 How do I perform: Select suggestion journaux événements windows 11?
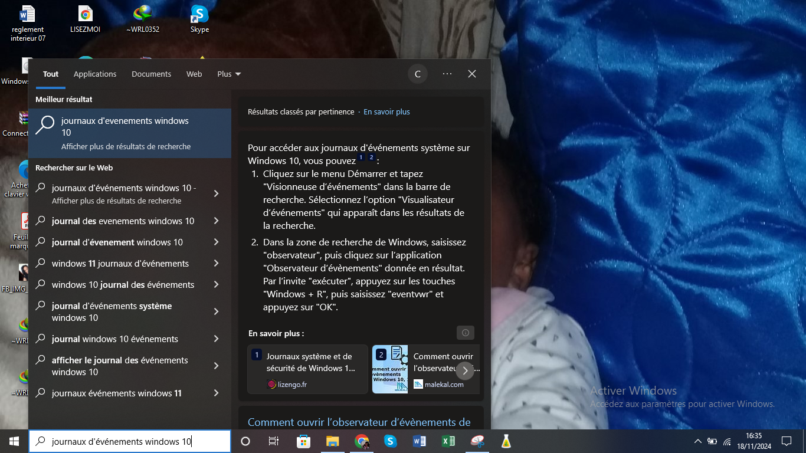coord(117,393)
